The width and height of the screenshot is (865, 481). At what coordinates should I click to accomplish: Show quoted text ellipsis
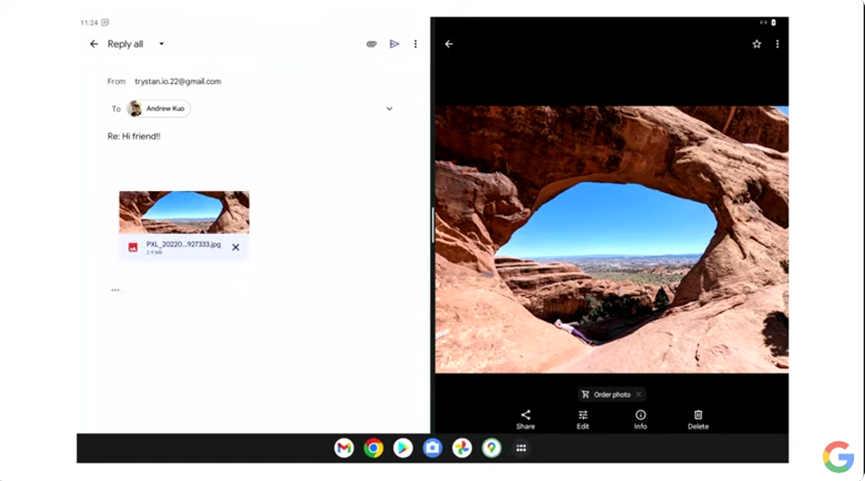coord(115,290)
